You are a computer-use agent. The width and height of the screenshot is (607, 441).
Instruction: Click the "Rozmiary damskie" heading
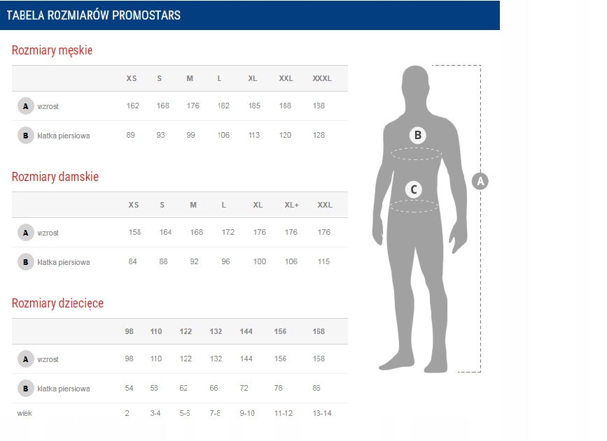point(55,177)
